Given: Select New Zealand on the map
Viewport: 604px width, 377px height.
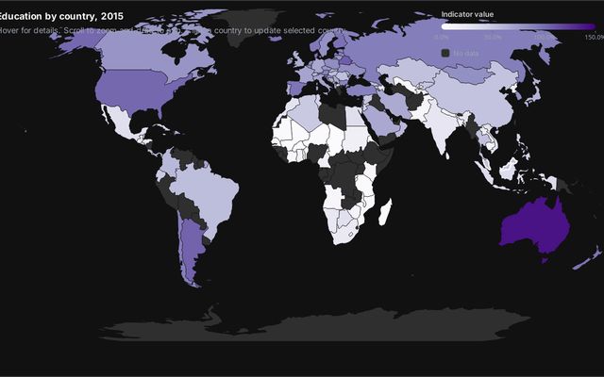Looking at the screenshot, I should 589,260.
